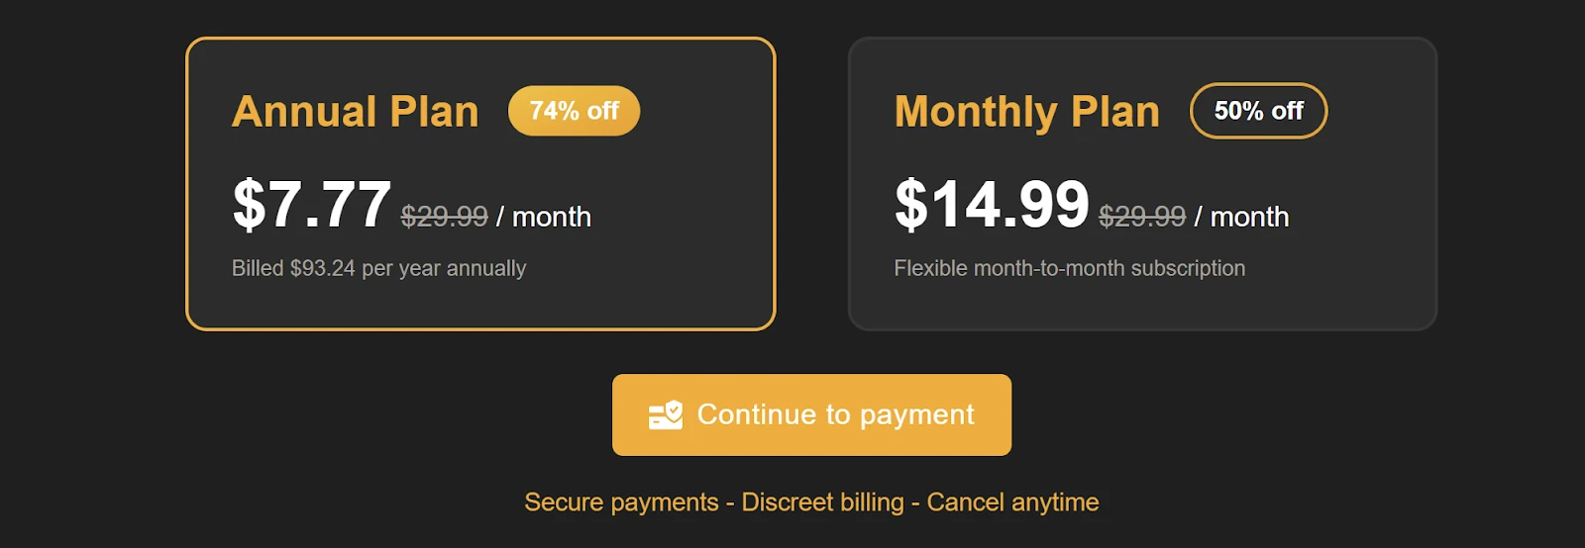Click the crossed-out $29.99 in Monthly Plan
1585x548 pixels.
click(x=1142, y=217)
